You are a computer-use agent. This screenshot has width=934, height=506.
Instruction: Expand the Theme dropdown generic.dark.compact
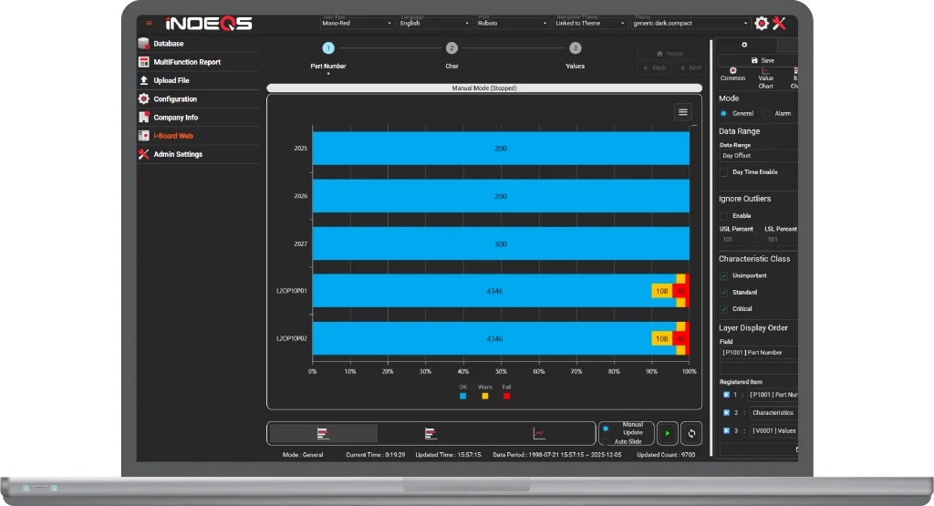[690, 24]
